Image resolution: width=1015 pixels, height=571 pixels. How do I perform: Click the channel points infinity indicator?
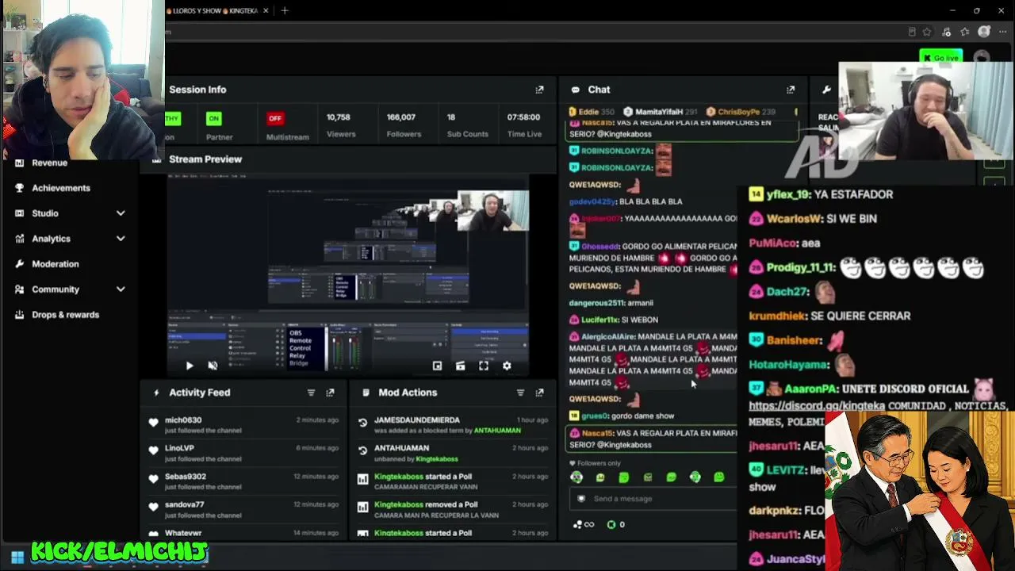click(x=584, y=524)
